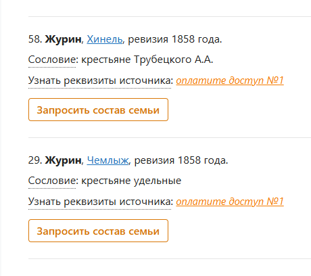Click 'Узнать реквизиты источника' label in entry 29

(99, 202)
